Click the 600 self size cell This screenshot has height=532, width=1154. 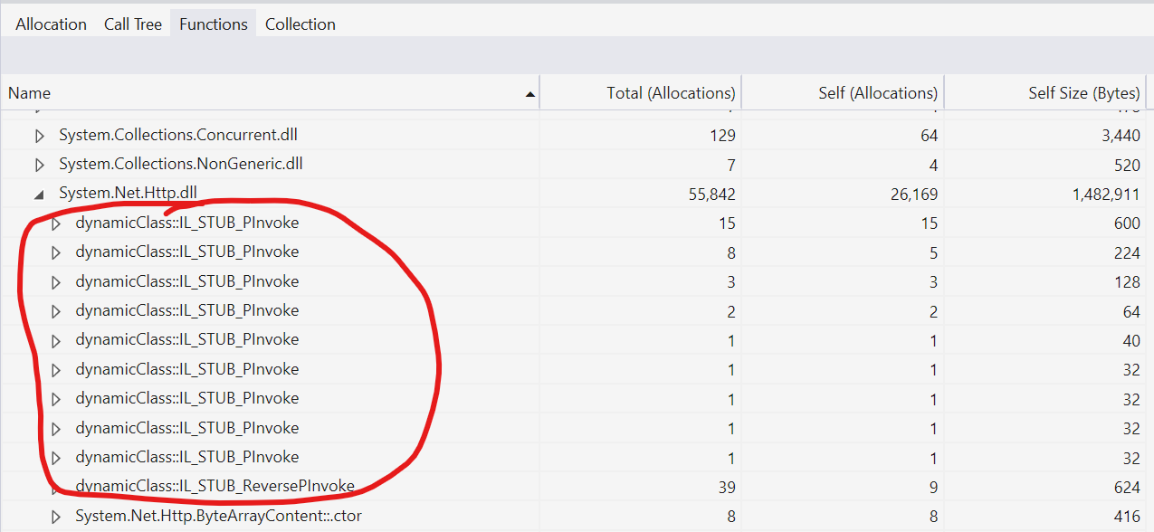tap(1127, 223)
